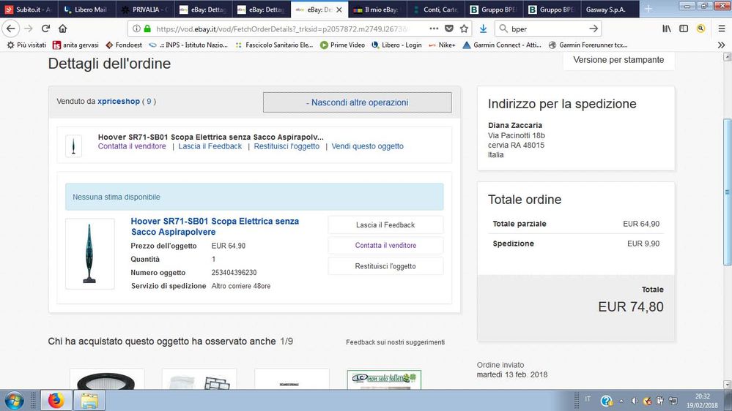Open the Garmin Forerunner bookmark
732x411 pixels.
tap(588, 45)
